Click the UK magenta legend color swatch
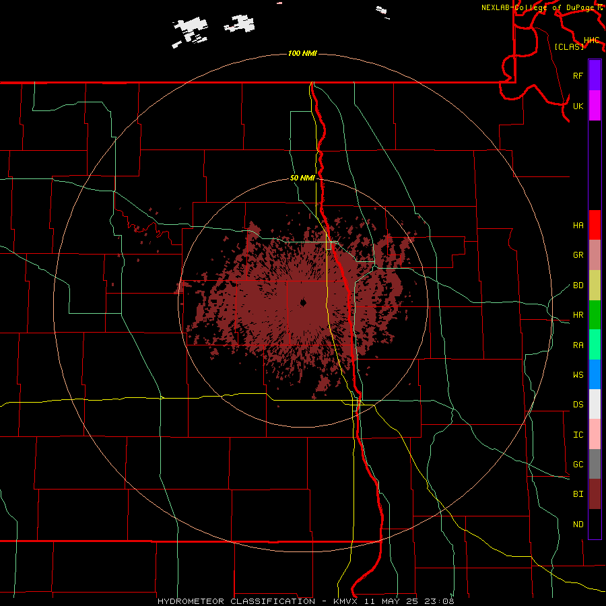 [595, 106]
